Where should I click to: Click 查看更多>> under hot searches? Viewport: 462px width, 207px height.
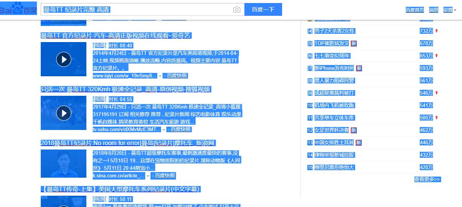pos(427,179)
